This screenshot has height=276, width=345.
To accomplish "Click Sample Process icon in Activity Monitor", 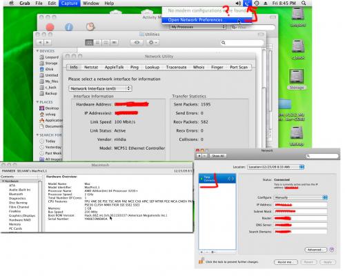I will coord(90,27).
